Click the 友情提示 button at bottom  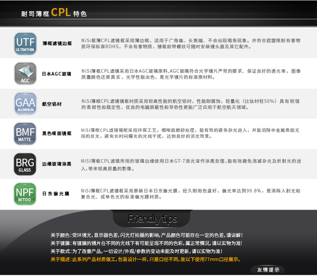point(268,270)
